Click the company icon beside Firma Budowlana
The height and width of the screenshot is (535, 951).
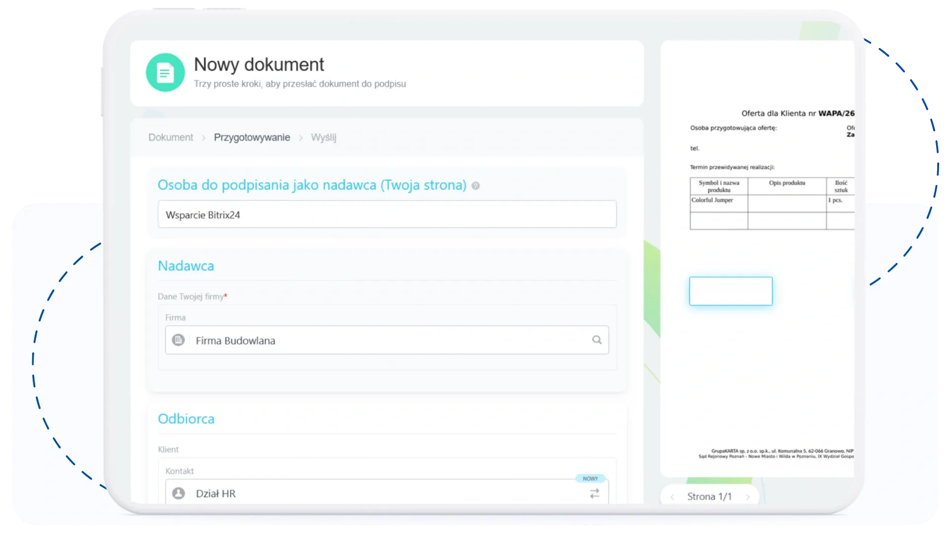178,340
